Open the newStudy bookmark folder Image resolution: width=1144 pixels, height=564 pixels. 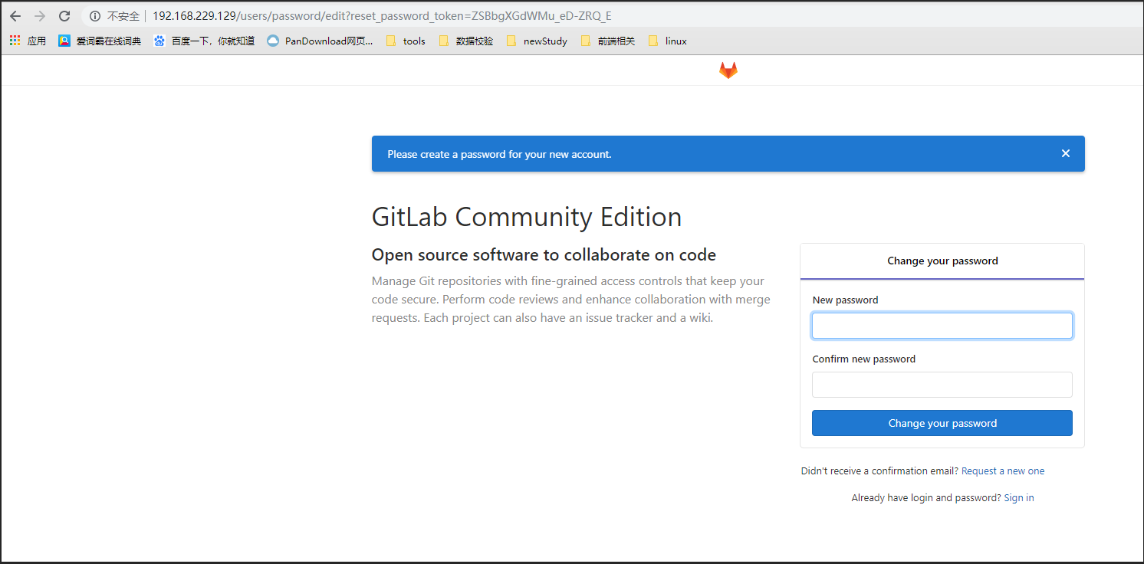537,41
